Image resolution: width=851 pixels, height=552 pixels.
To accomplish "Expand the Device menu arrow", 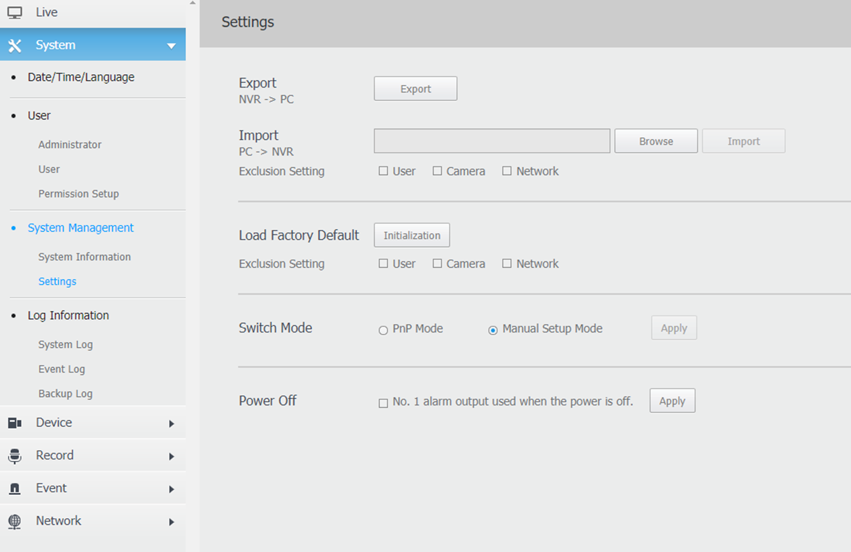I will point(172,424).
